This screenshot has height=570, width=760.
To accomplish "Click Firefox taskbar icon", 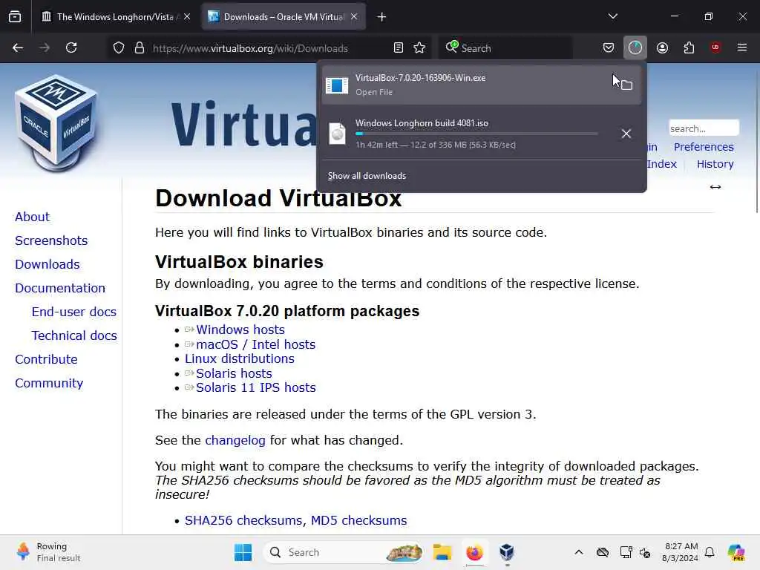I will (474, 552).
